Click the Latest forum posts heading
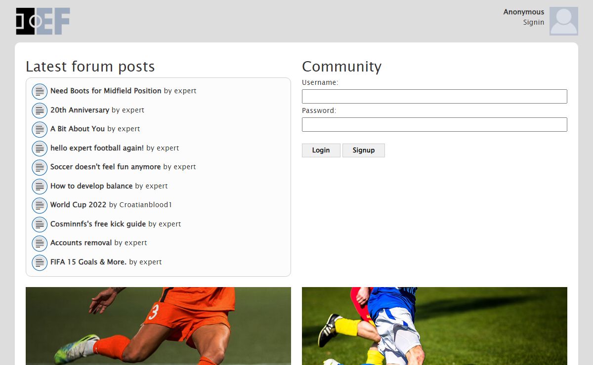 click(90, 67)
